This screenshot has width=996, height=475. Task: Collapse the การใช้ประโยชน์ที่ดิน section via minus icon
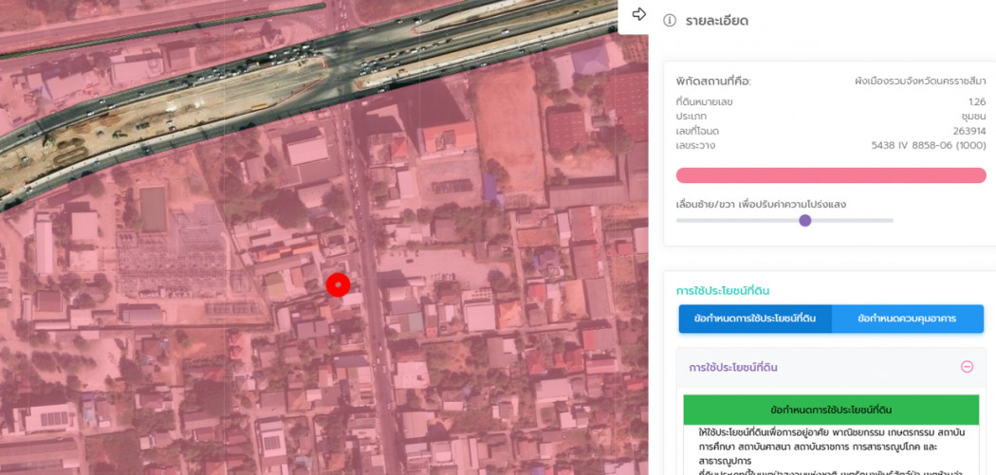[x=967, y=367]
